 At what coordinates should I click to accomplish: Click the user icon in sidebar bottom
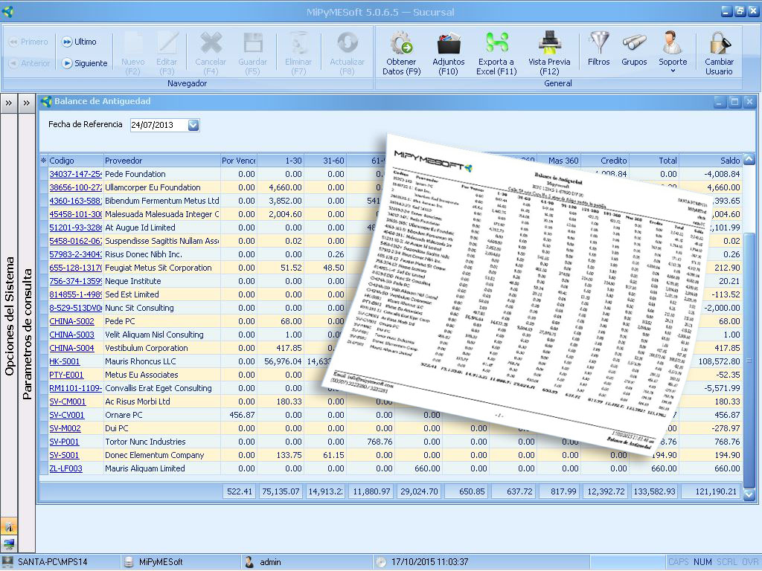pyautogui.click(x=9, y=526)
